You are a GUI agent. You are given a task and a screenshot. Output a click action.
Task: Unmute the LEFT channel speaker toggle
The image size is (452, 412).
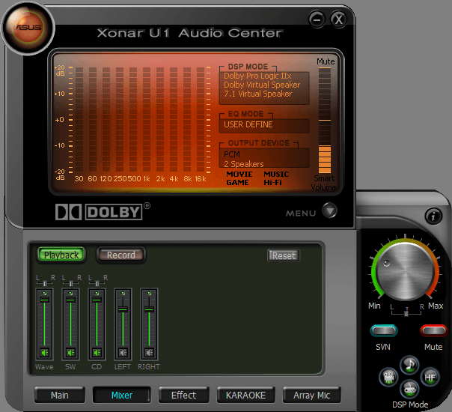(123, 352)
